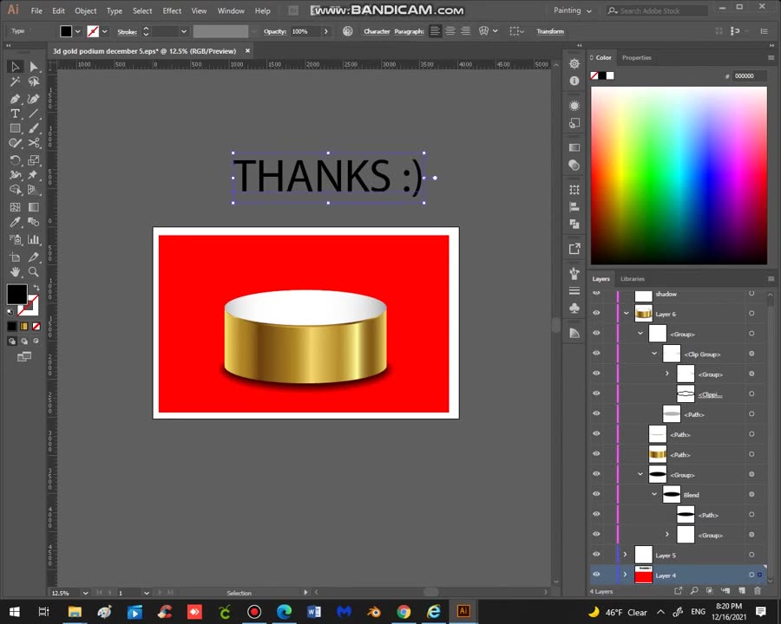Screen dimensions: 781x624
Task: Select the Zoom tool
Action: tap(33, 271)
